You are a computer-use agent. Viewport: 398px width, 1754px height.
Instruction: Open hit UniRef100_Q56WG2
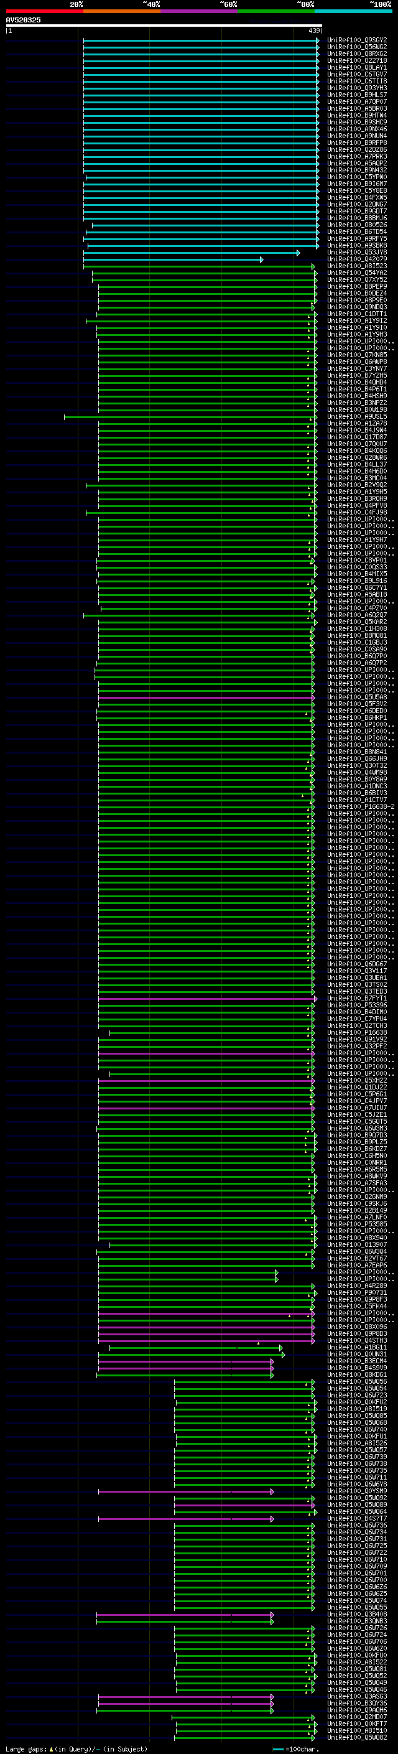point(357,47)
